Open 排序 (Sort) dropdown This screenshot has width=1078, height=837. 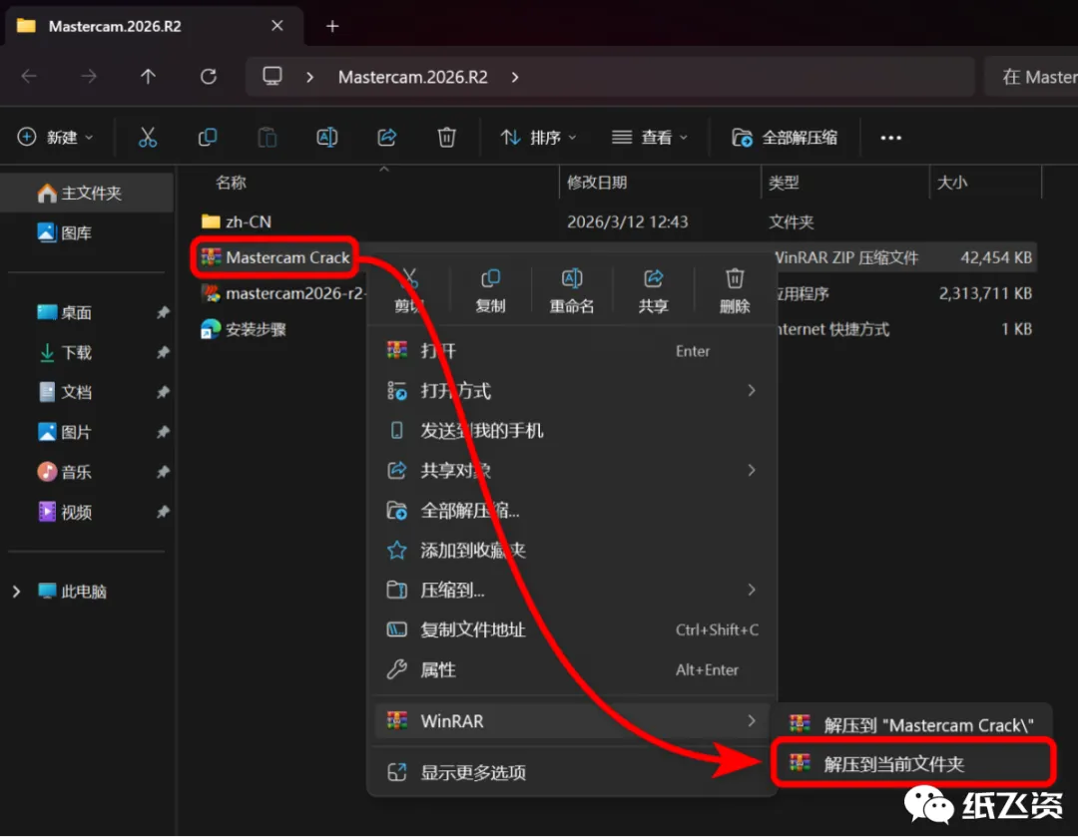point(538,138)
